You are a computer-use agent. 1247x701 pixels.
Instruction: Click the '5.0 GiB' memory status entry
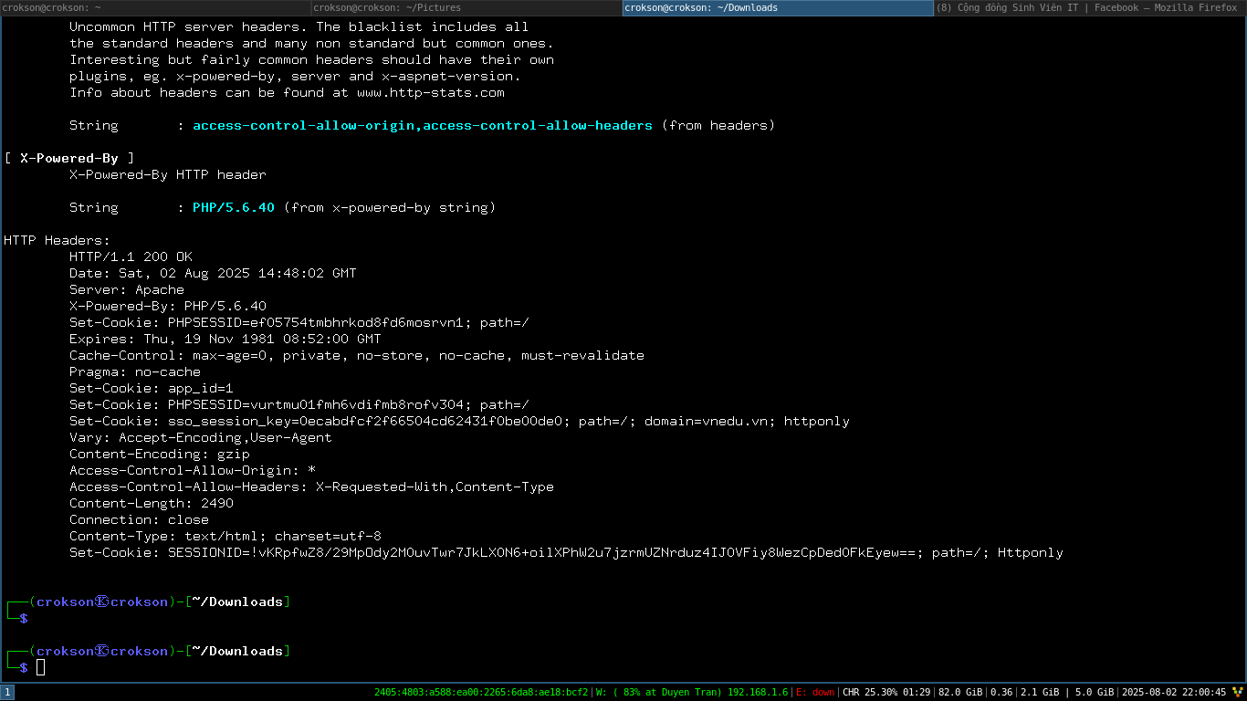pyautogui.click(x=1095, y=693)
